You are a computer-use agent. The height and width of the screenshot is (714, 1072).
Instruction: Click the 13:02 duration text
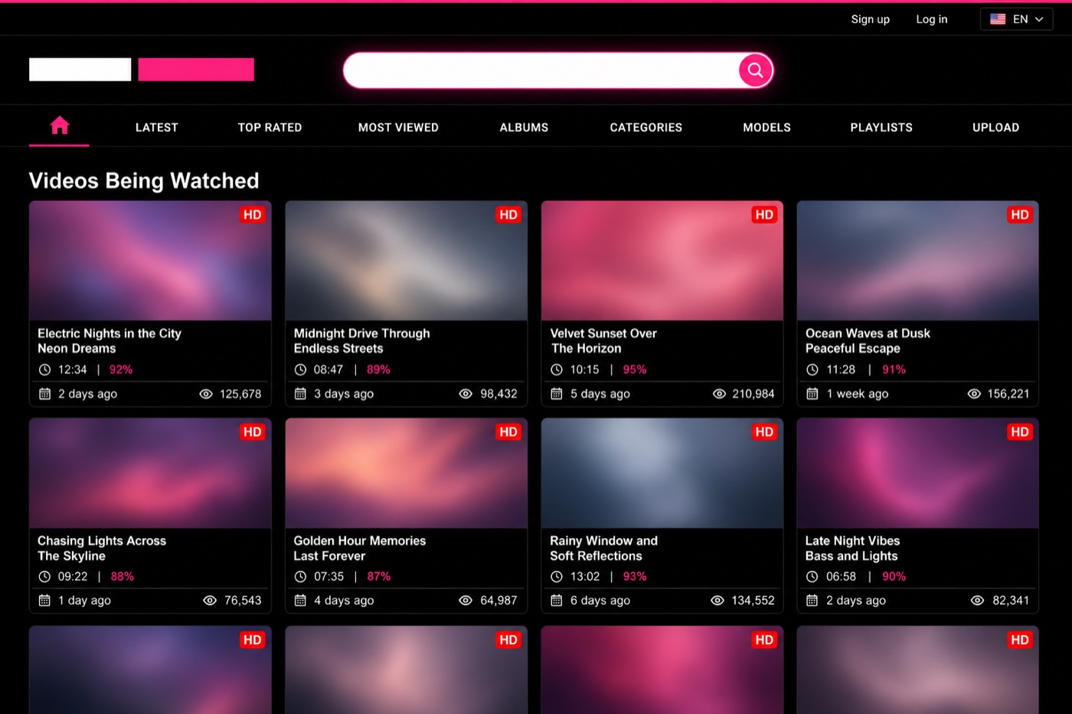pyautogui.click(x=585, y=576)
